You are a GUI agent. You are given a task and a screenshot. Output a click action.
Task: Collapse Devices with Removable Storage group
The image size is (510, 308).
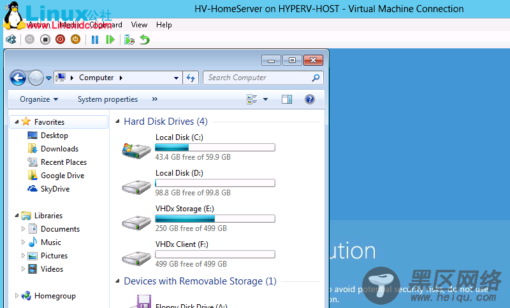[x=117, y=281]
